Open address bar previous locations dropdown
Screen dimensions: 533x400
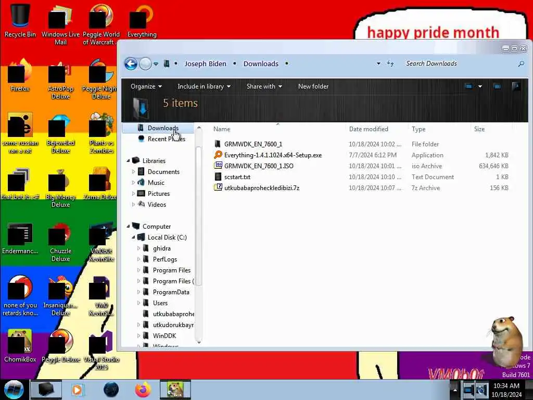[378, 64]
